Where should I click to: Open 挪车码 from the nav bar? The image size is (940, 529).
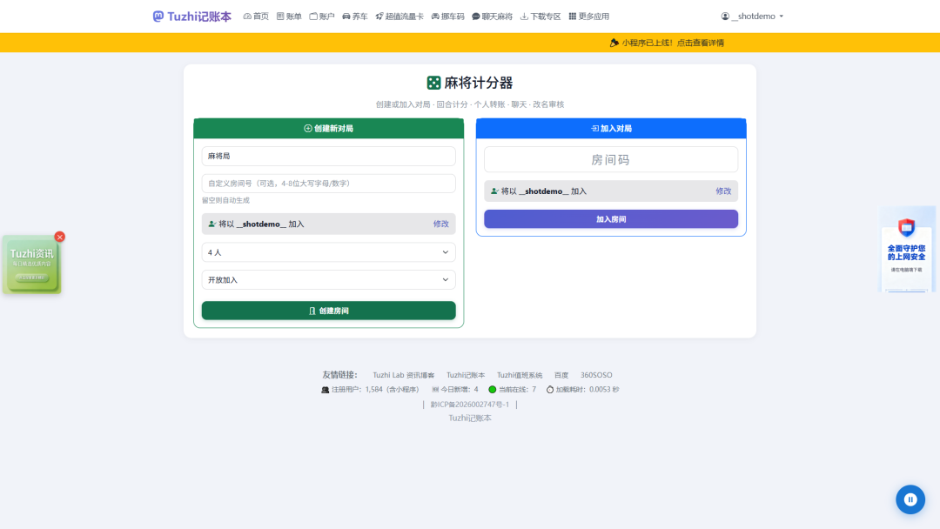448,17
